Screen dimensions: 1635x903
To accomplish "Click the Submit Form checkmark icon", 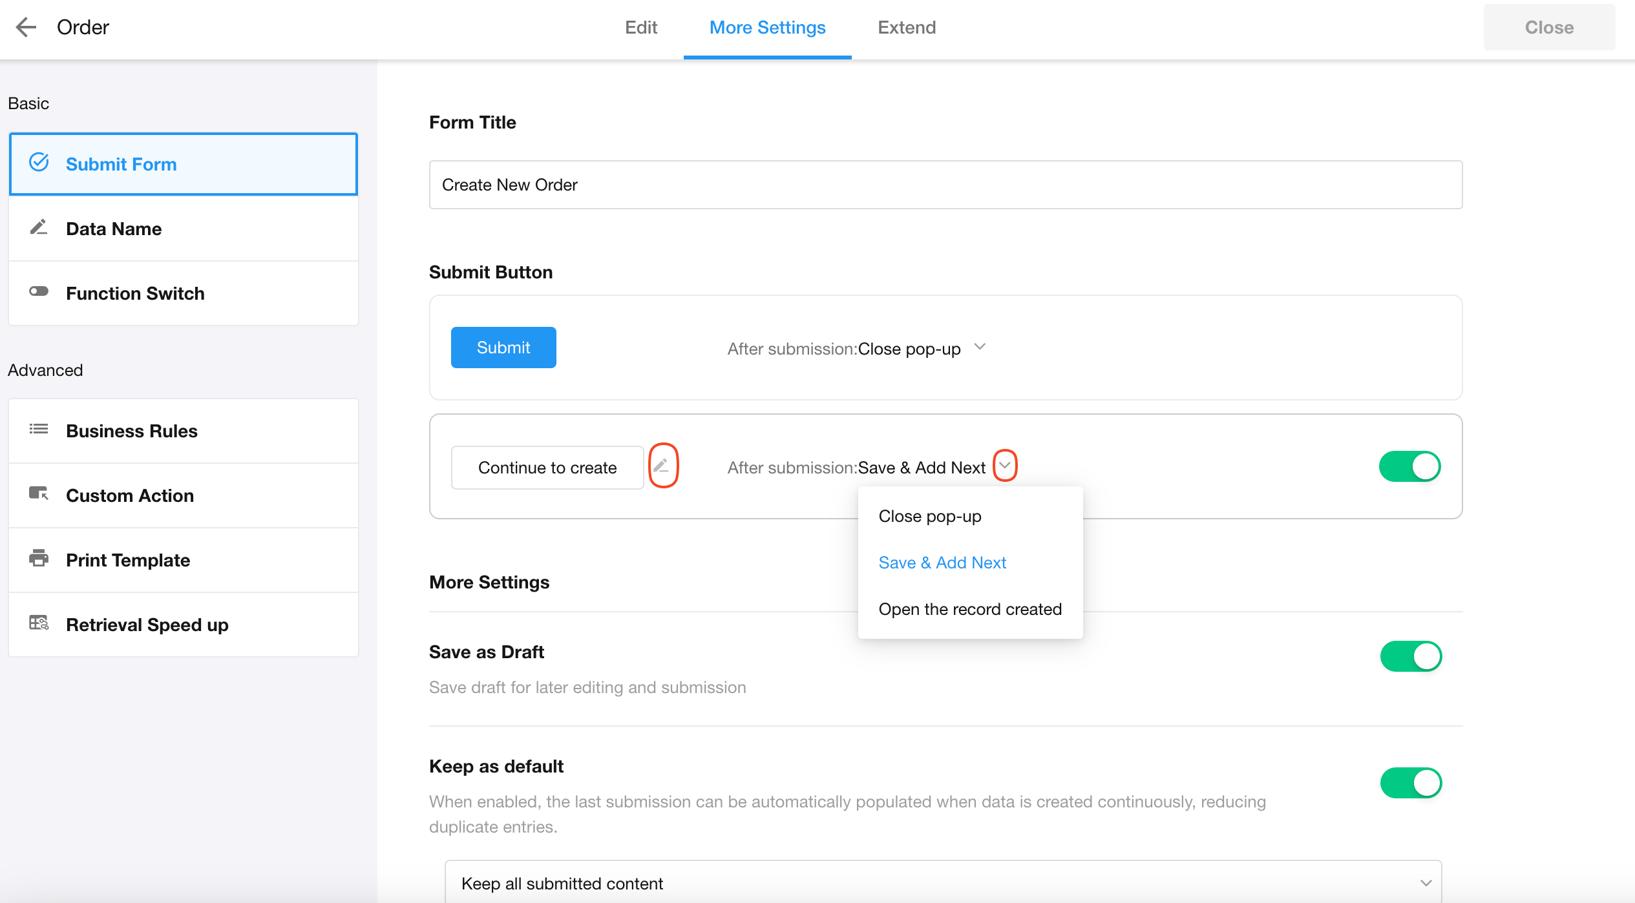I will coord(39,163).
